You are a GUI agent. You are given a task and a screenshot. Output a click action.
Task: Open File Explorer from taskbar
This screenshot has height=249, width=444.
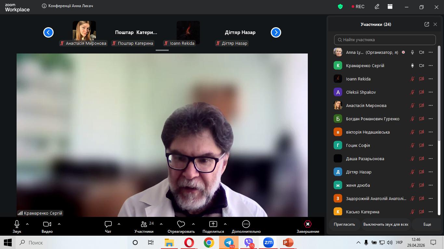169,243
